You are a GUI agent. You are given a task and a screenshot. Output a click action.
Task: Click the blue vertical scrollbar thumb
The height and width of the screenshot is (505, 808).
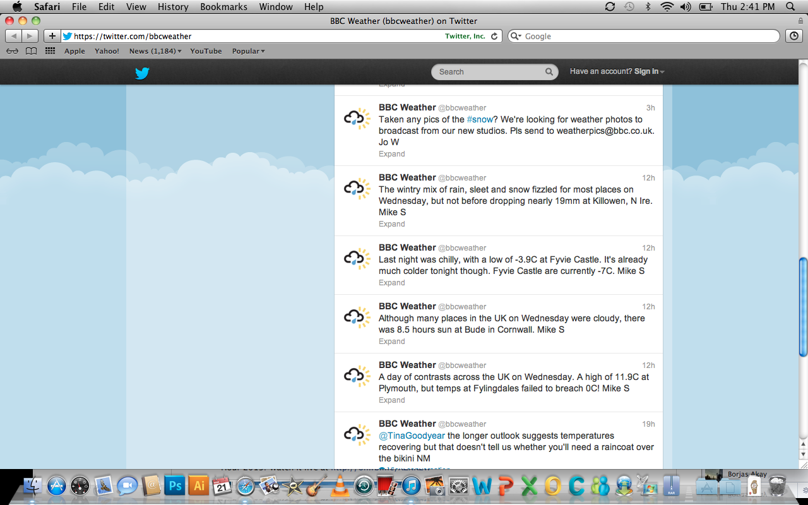click(x=803, y=306)
